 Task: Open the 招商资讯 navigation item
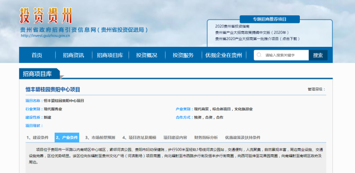click(x=73, y=55)
